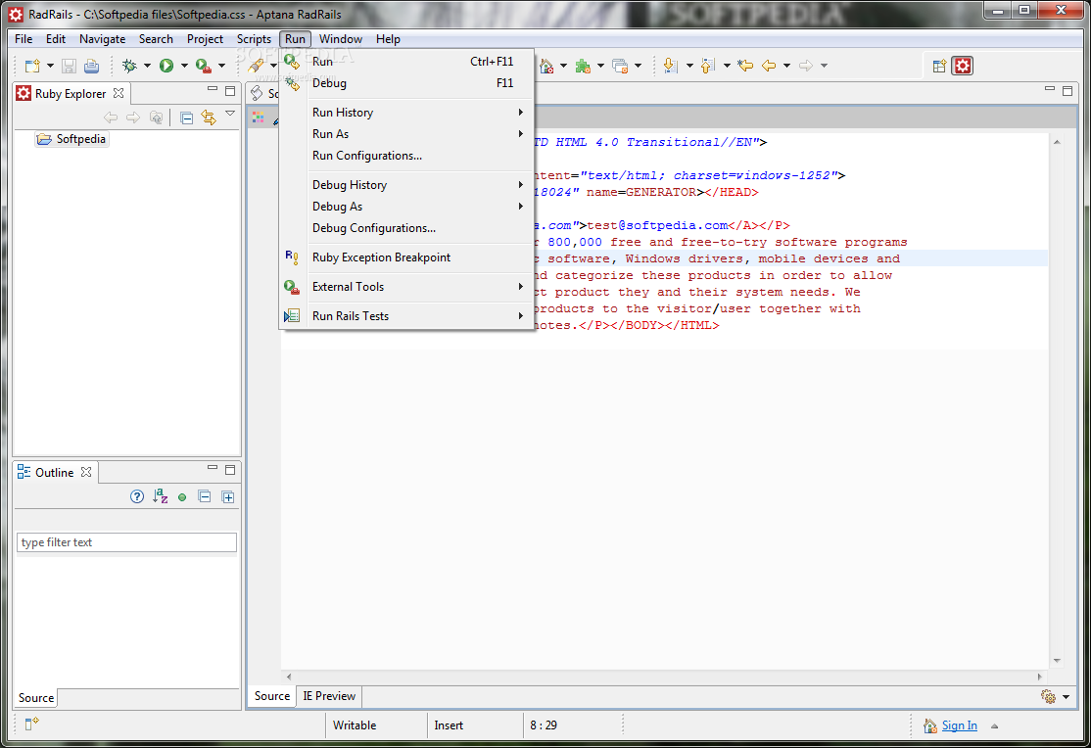Click the Outline help question-mark icon

coord(137,496)
